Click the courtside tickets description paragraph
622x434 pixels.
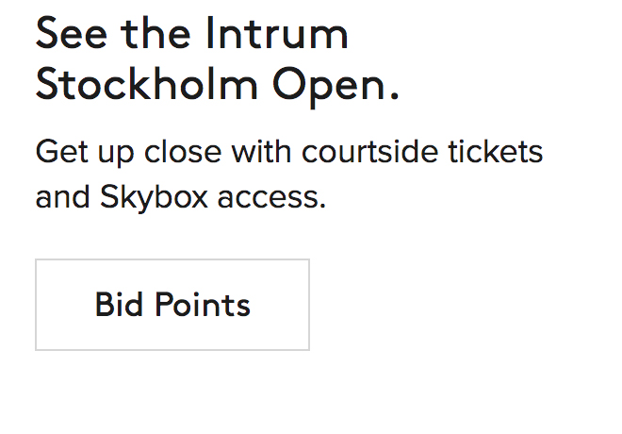[x=288, y=175]
